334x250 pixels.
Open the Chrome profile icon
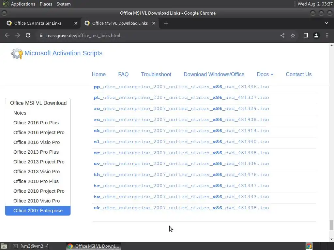click(316, 35)
